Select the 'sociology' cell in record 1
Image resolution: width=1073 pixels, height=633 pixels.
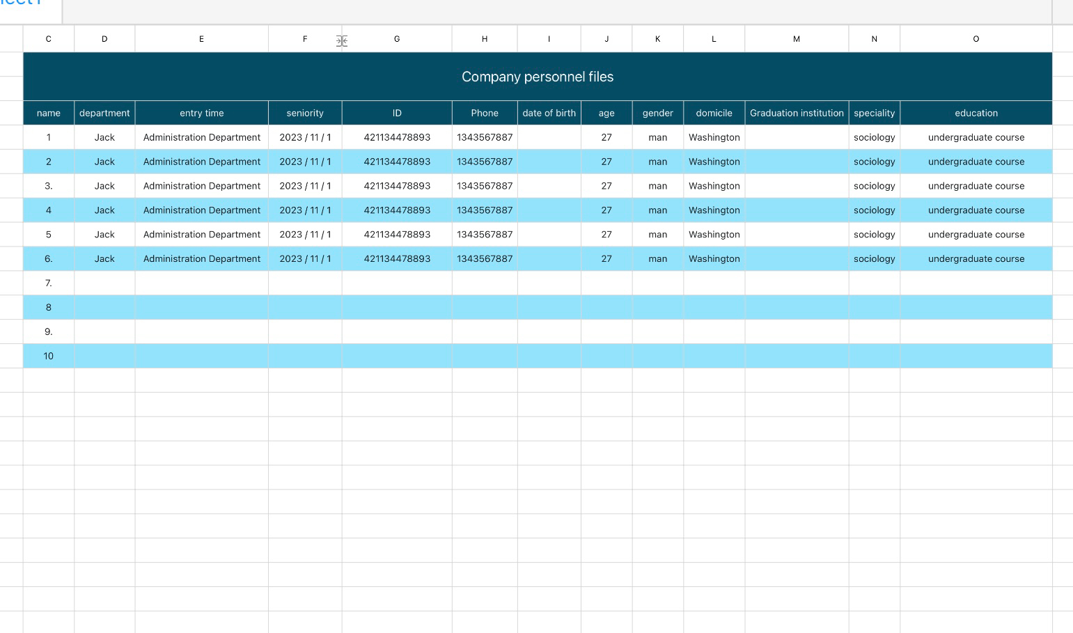click(875, 137)
